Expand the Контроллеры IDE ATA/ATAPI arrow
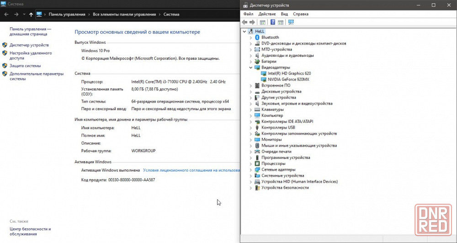 pos(250,121)
